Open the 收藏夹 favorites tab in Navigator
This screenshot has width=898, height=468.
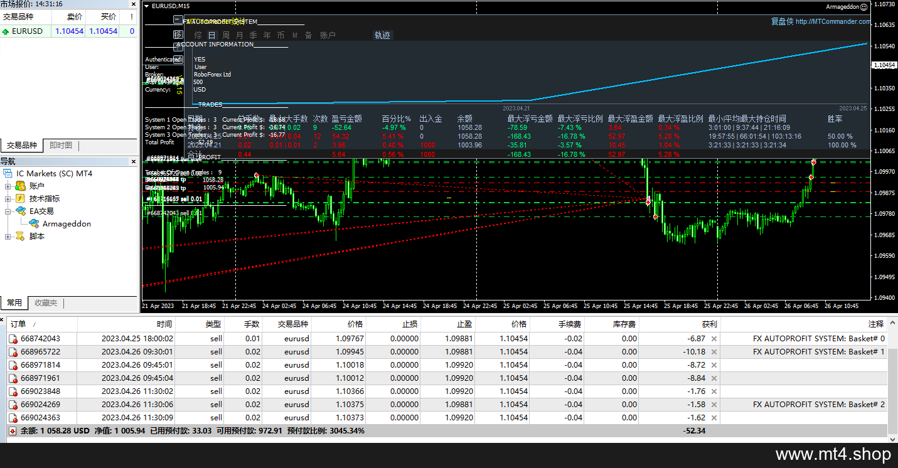[46, 303]
